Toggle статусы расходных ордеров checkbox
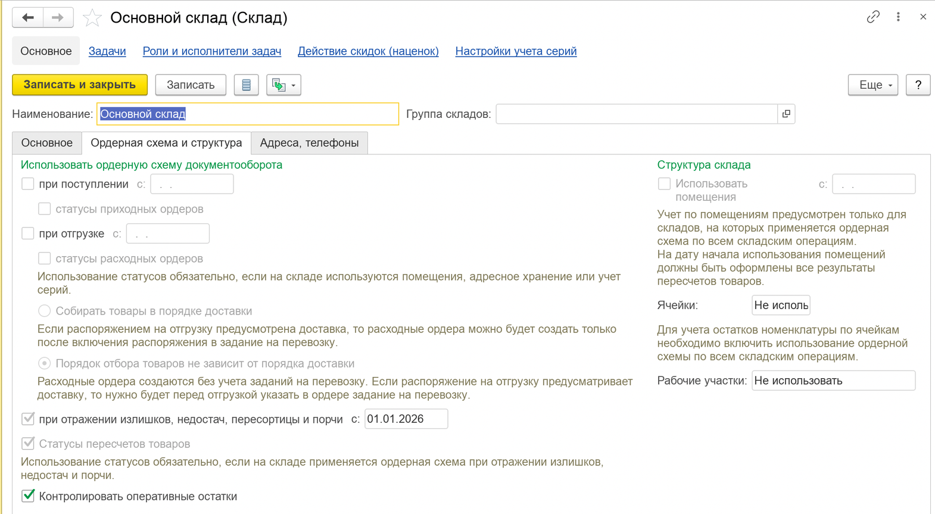This screenshot has width=935, height=514. tap(45, 258)
